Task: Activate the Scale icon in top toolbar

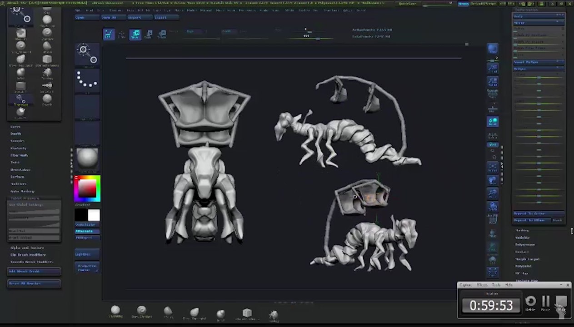Action: 148,34
